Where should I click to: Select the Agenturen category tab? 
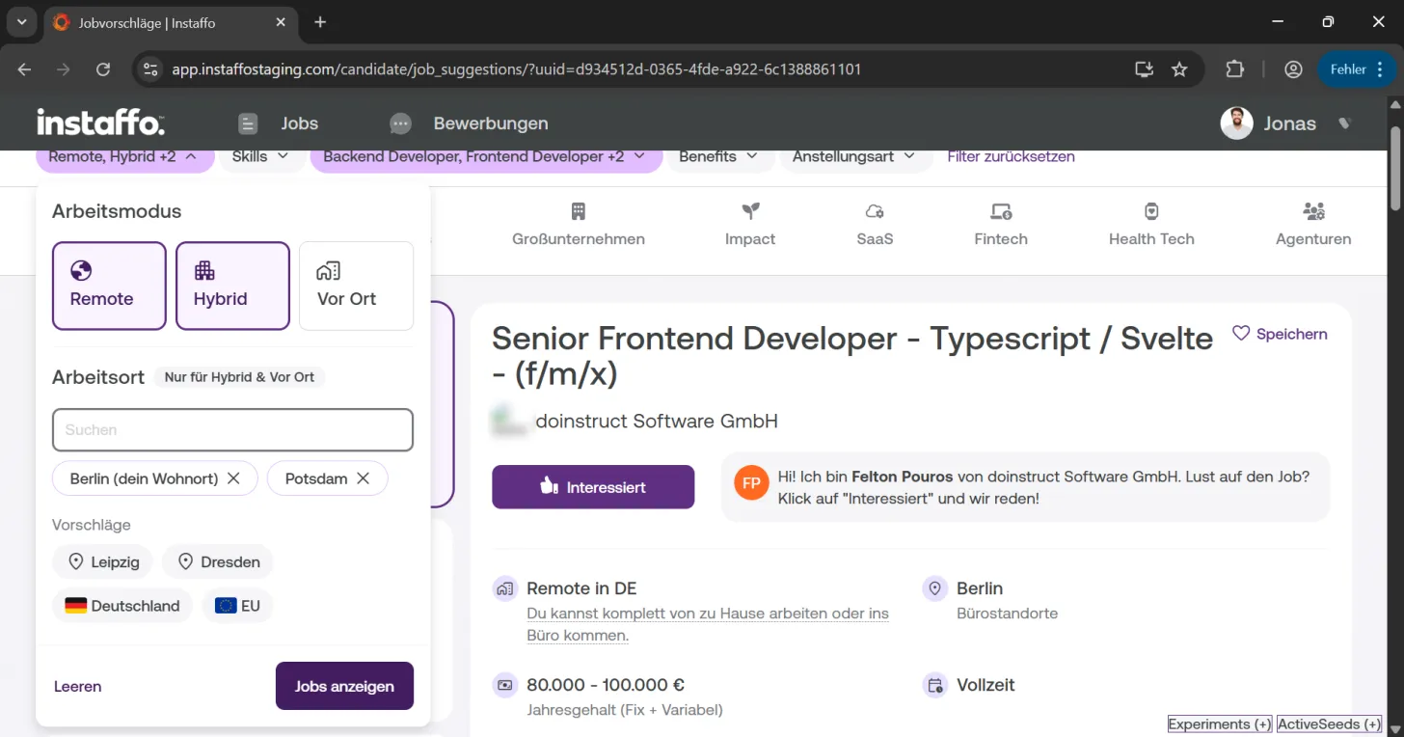coord(1313,225)
